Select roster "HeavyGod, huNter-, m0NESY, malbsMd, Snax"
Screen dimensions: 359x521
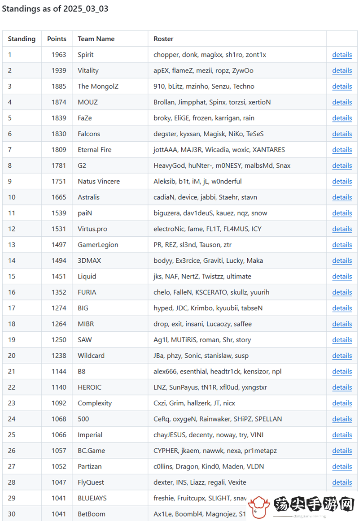click(222, 165)
